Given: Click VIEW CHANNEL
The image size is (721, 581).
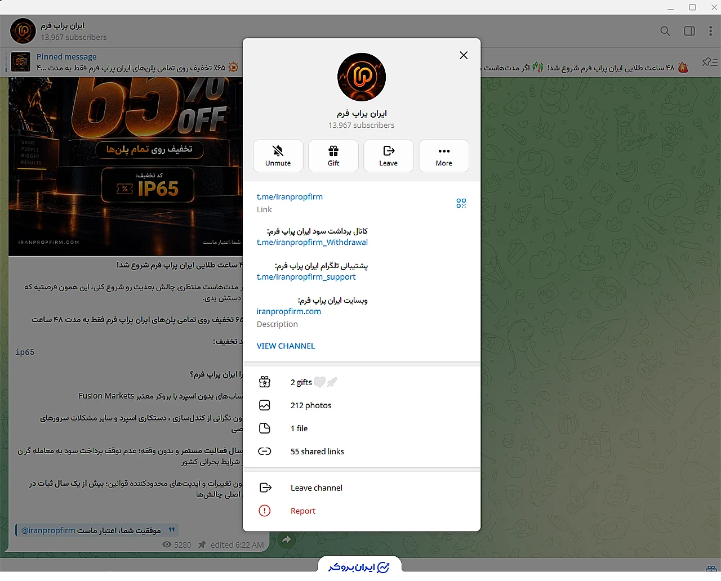Looking at the screenshot, I should 286,346.
